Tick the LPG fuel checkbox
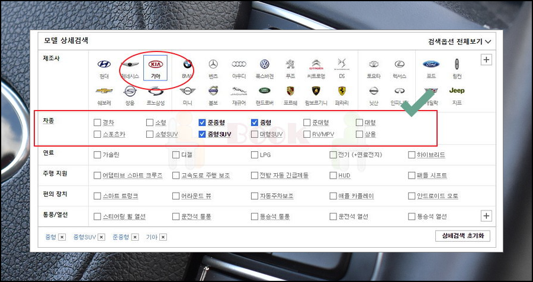 (255, 155)
